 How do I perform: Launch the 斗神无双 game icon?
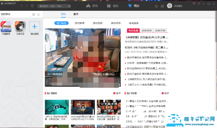tap(20, 27)
